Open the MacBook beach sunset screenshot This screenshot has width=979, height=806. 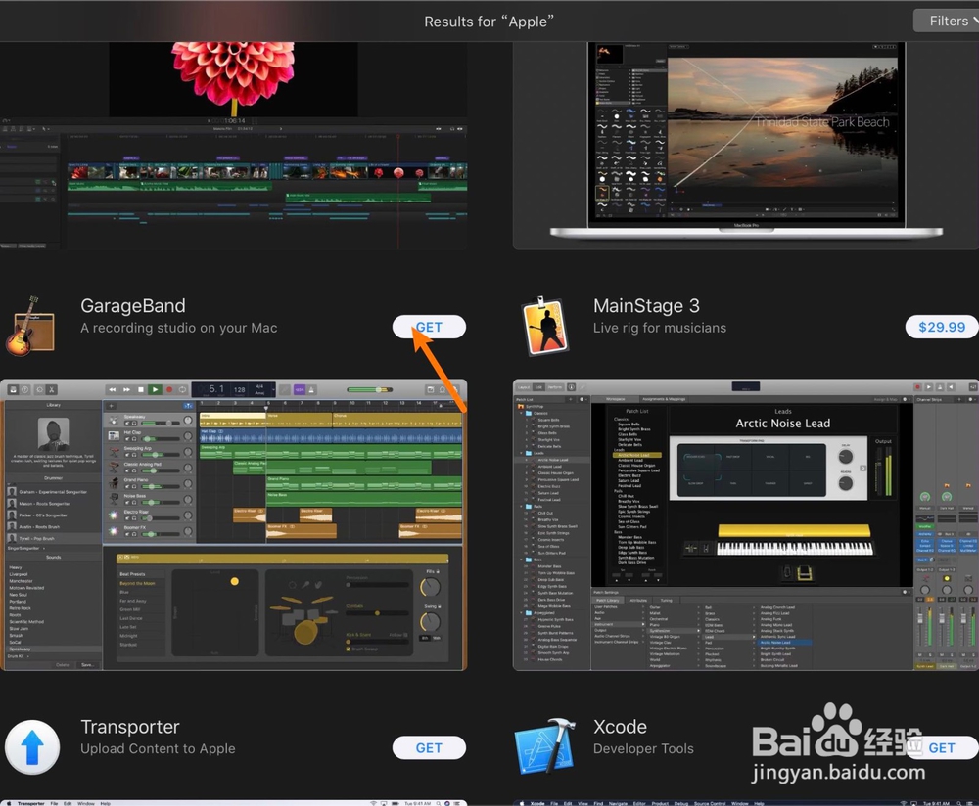(x=745, y=146)
